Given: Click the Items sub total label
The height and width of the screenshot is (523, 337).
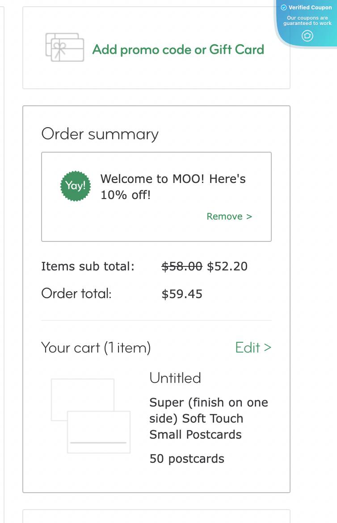Looking at the screenshot, I should point(88,266).
